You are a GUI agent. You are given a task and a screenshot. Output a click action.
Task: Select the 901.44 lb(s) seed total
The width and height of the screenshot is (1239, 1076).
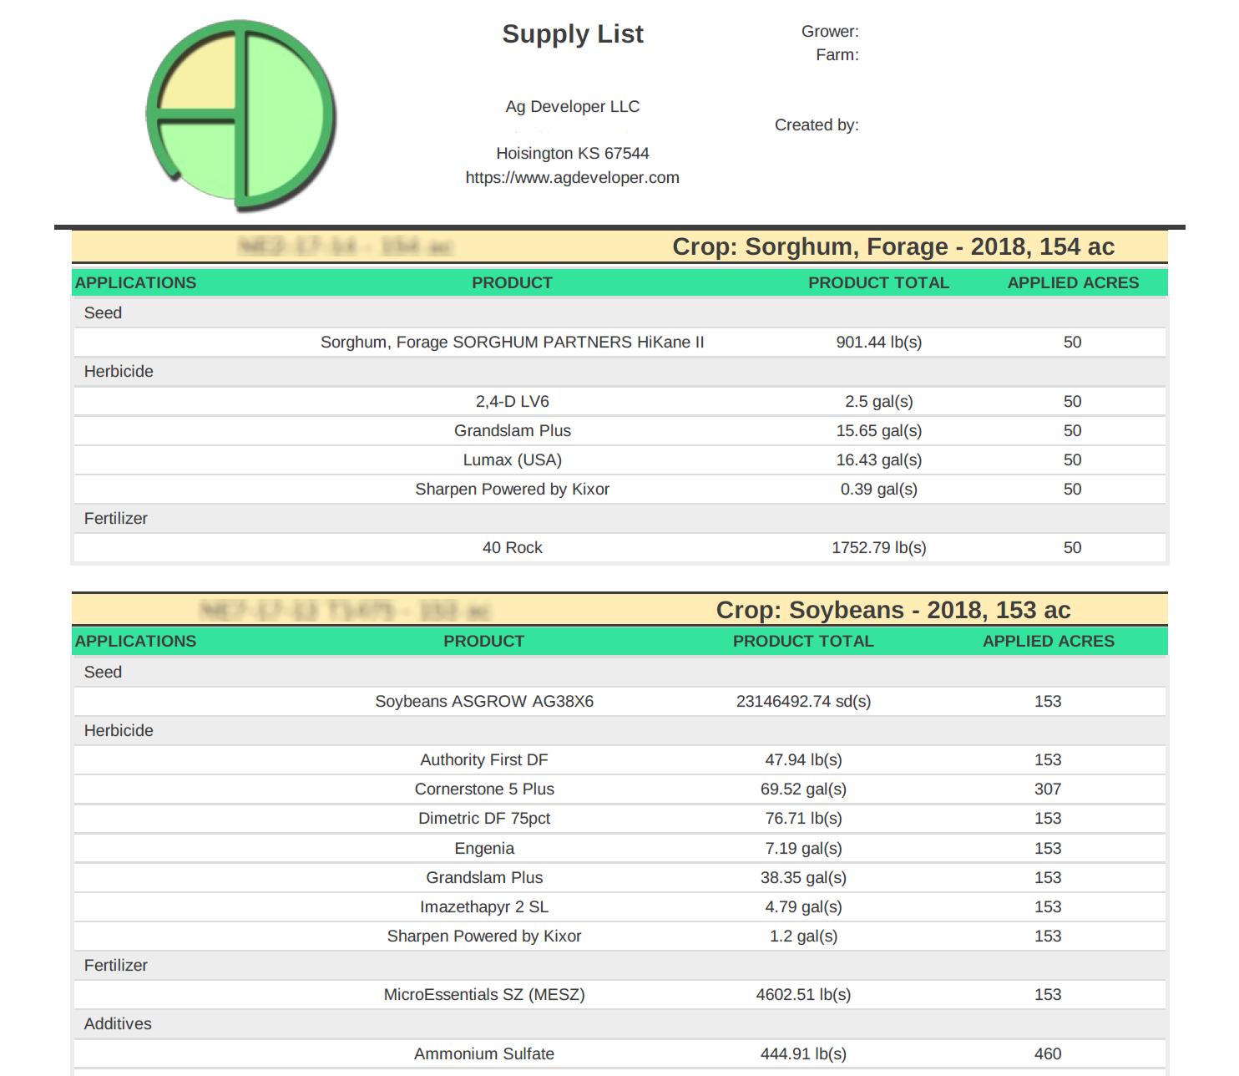coord(879,342)
